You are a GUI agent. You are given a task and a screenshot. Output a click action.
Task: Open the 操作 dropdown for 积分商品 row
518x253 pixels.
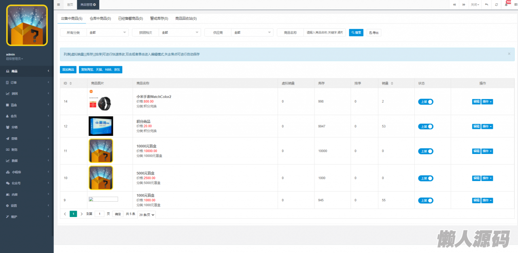(x=487, y=126)
